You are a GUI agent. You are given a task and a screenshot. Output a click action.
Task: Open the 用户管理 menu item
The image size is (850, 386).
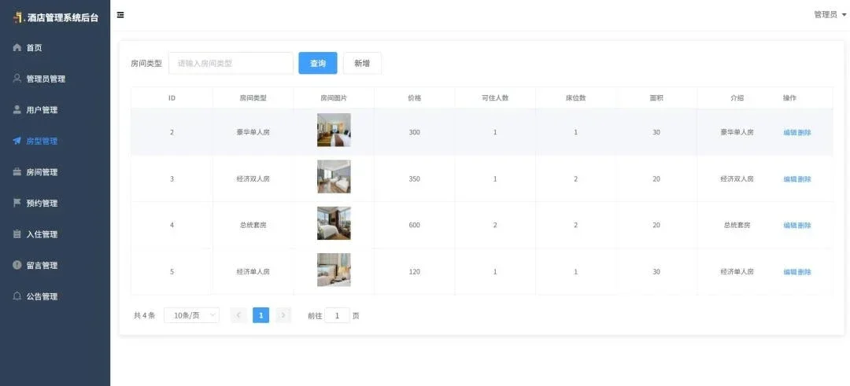point(55,110)
